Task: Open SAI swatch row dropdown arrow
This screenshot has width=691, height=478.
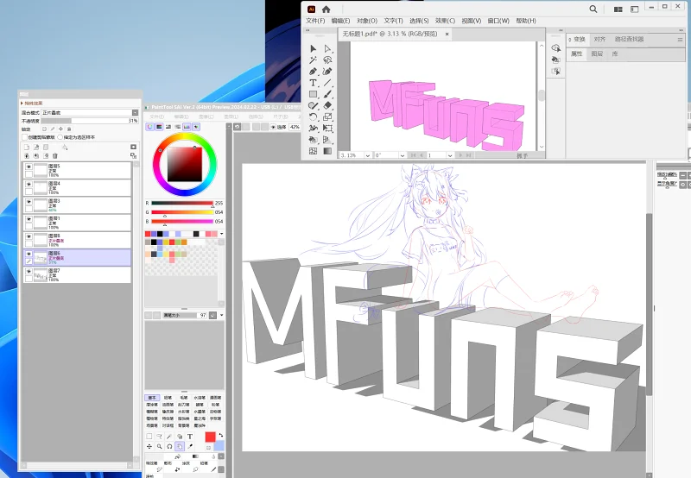Action: (222, 234)
